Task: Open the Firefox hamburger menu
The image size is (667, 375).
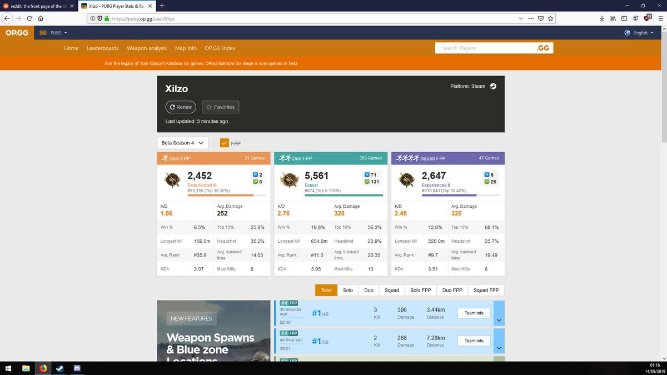Action: (x=659, y=18)
